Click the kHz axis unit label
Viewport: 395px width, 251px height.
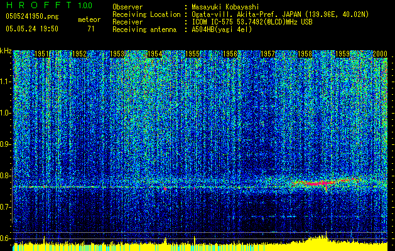6,51
